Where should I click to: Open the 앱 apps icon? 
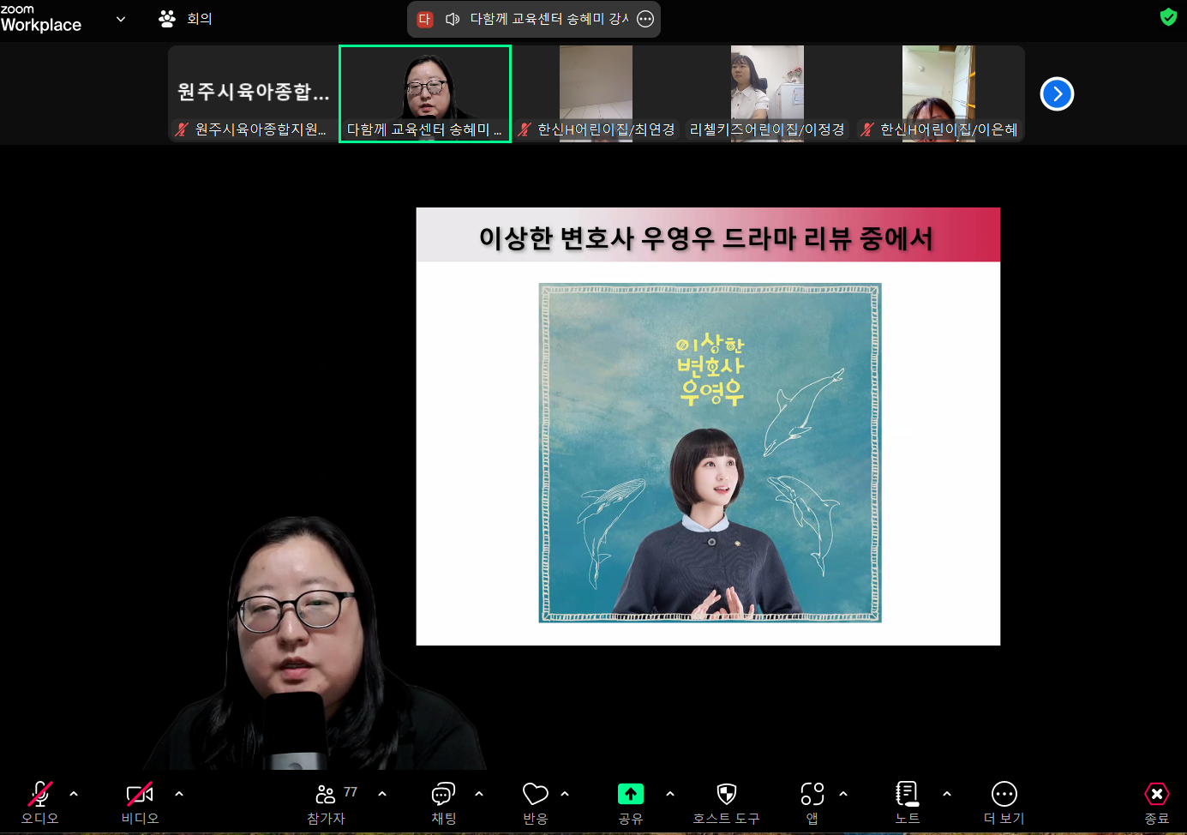[x=812, y=802]
